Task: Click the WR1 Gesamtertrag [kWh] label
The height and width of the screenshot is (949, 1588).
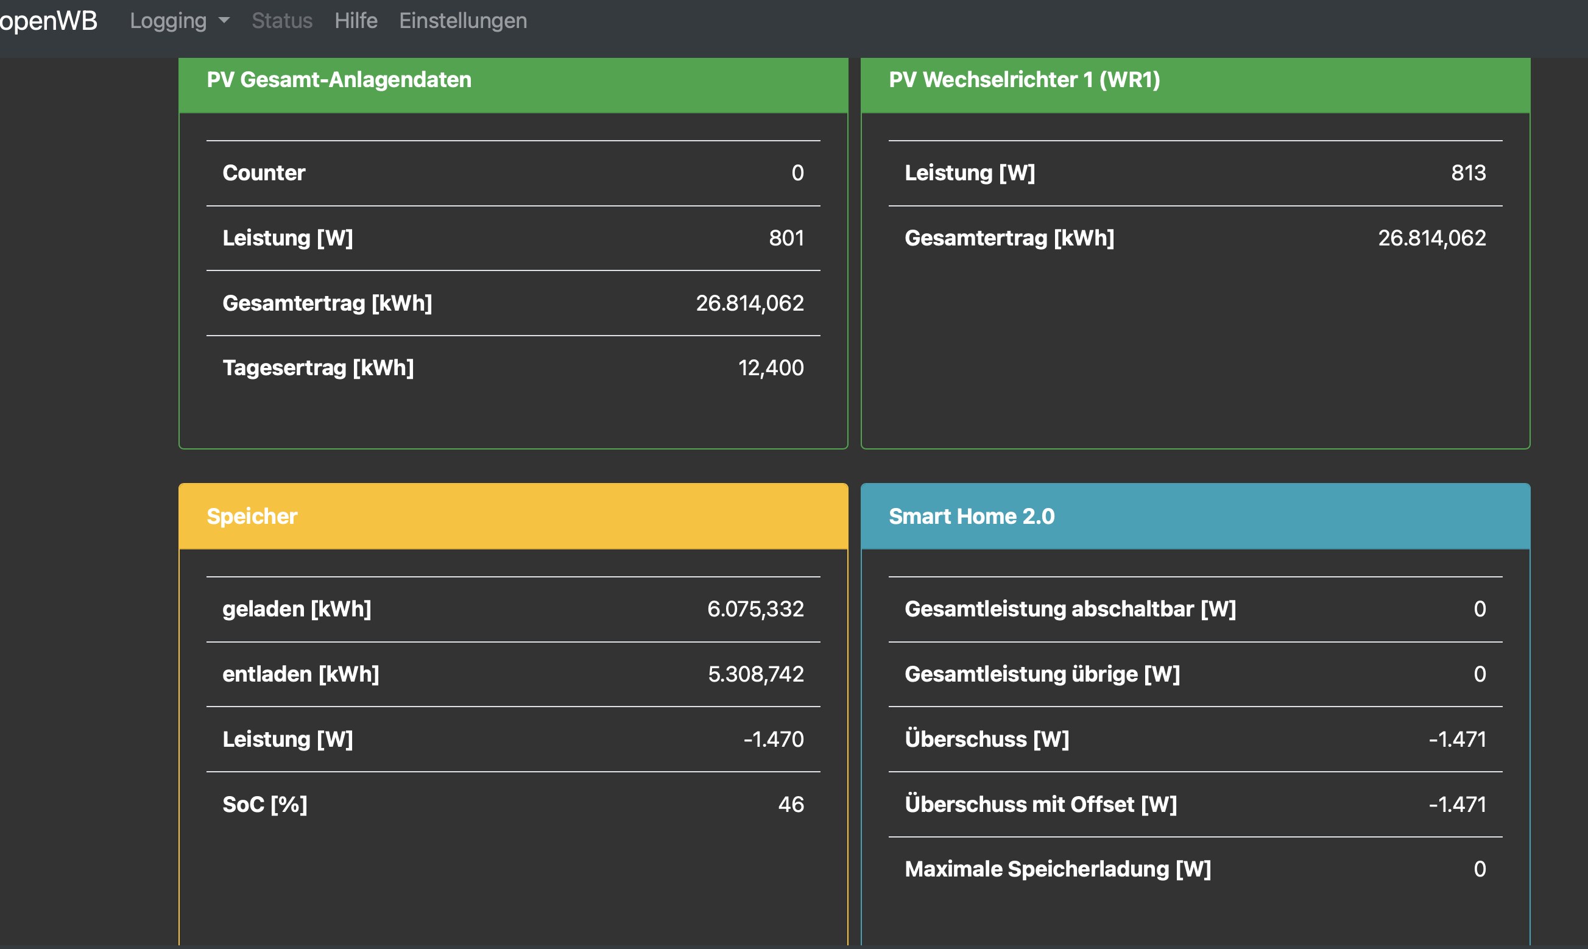Action: (x=1009, y=239)
